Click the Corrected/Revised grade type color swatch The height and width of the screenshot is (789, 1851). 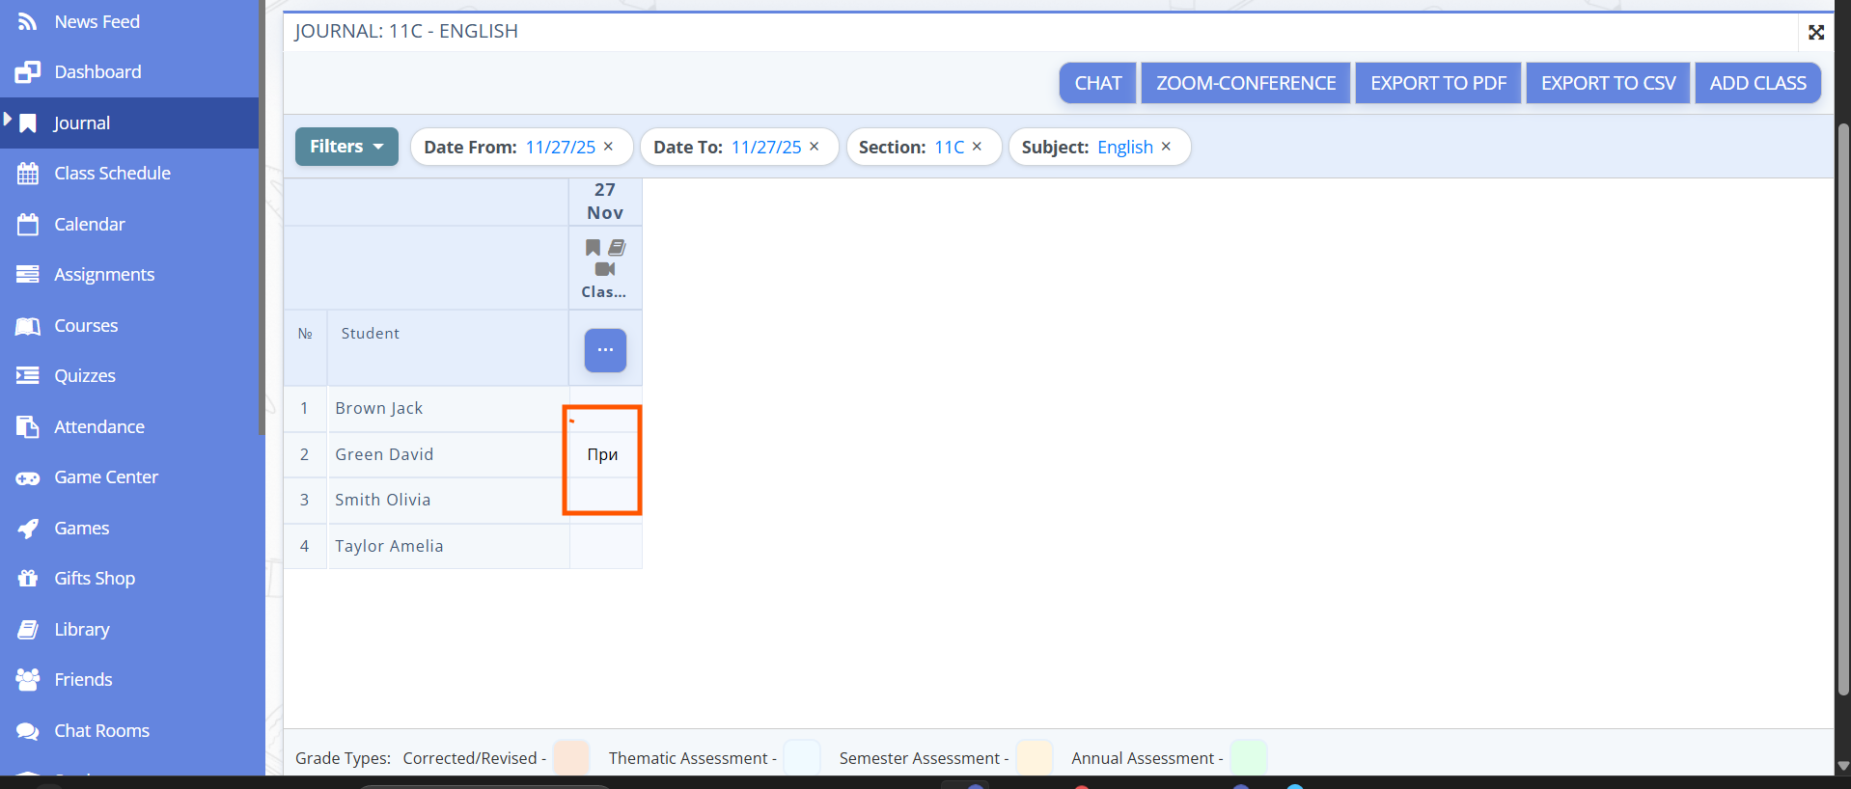coord(570,758)
